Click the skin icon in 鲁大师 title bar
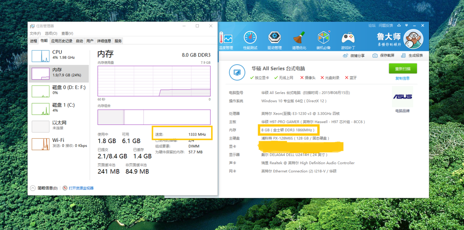 399,26
